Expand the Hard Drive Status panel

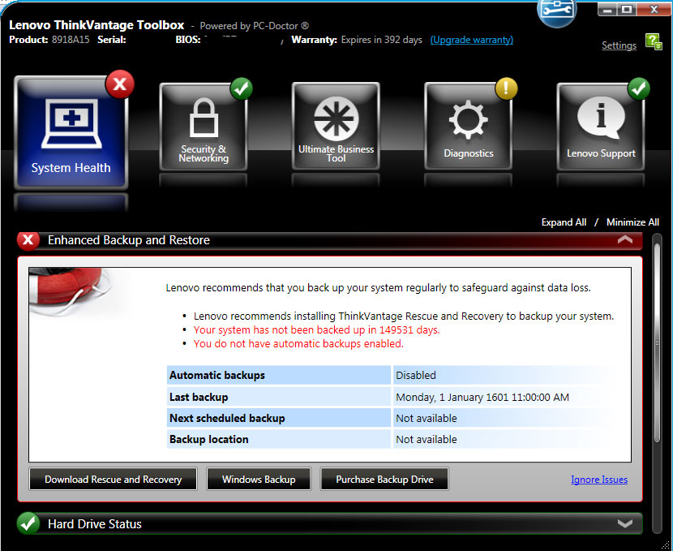pyautogui.click(x=625, y=523)
